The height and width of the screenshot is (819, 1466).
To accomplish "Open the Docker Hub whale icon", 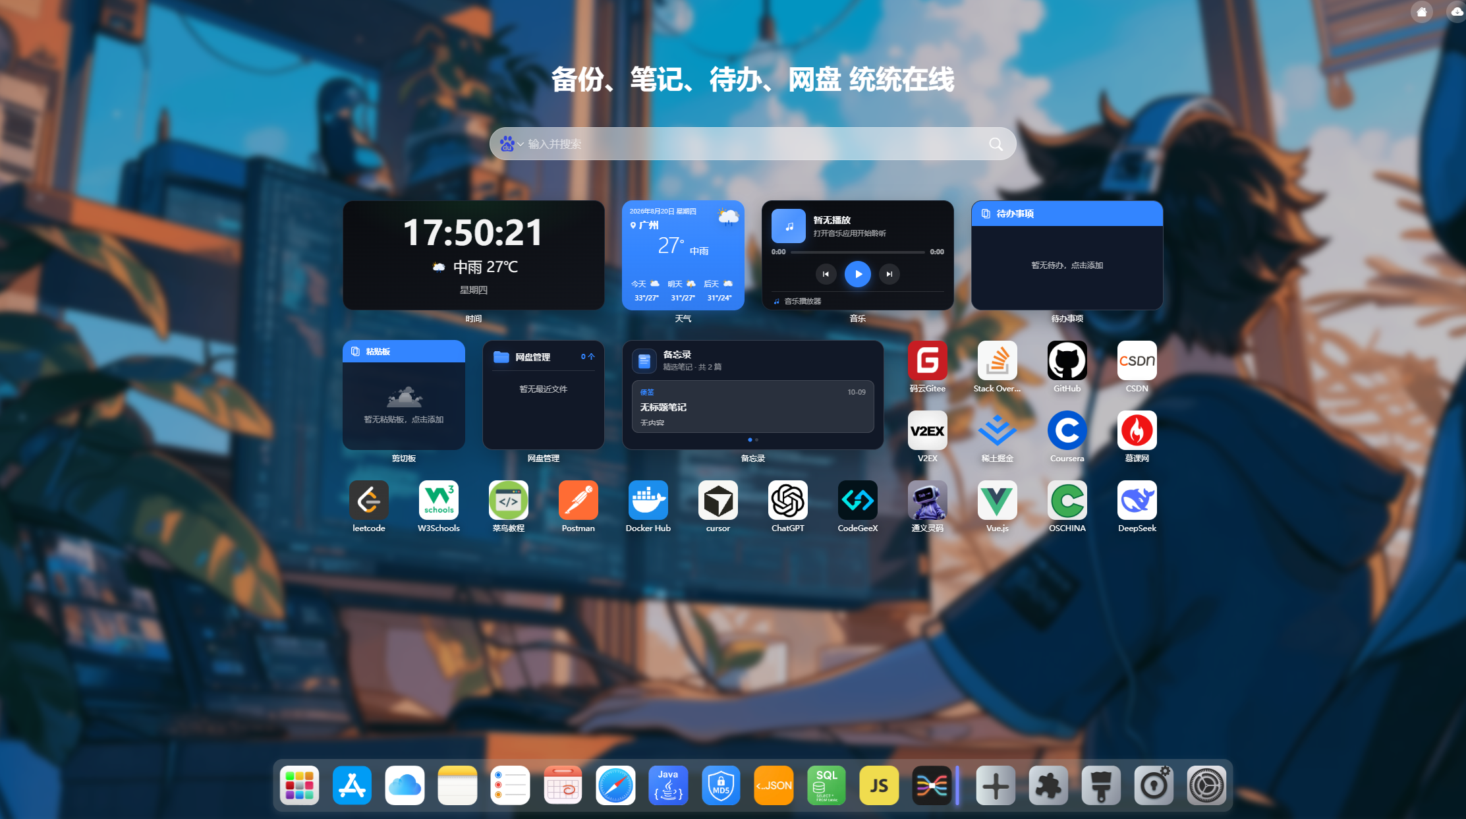I will tap(648, 500).
